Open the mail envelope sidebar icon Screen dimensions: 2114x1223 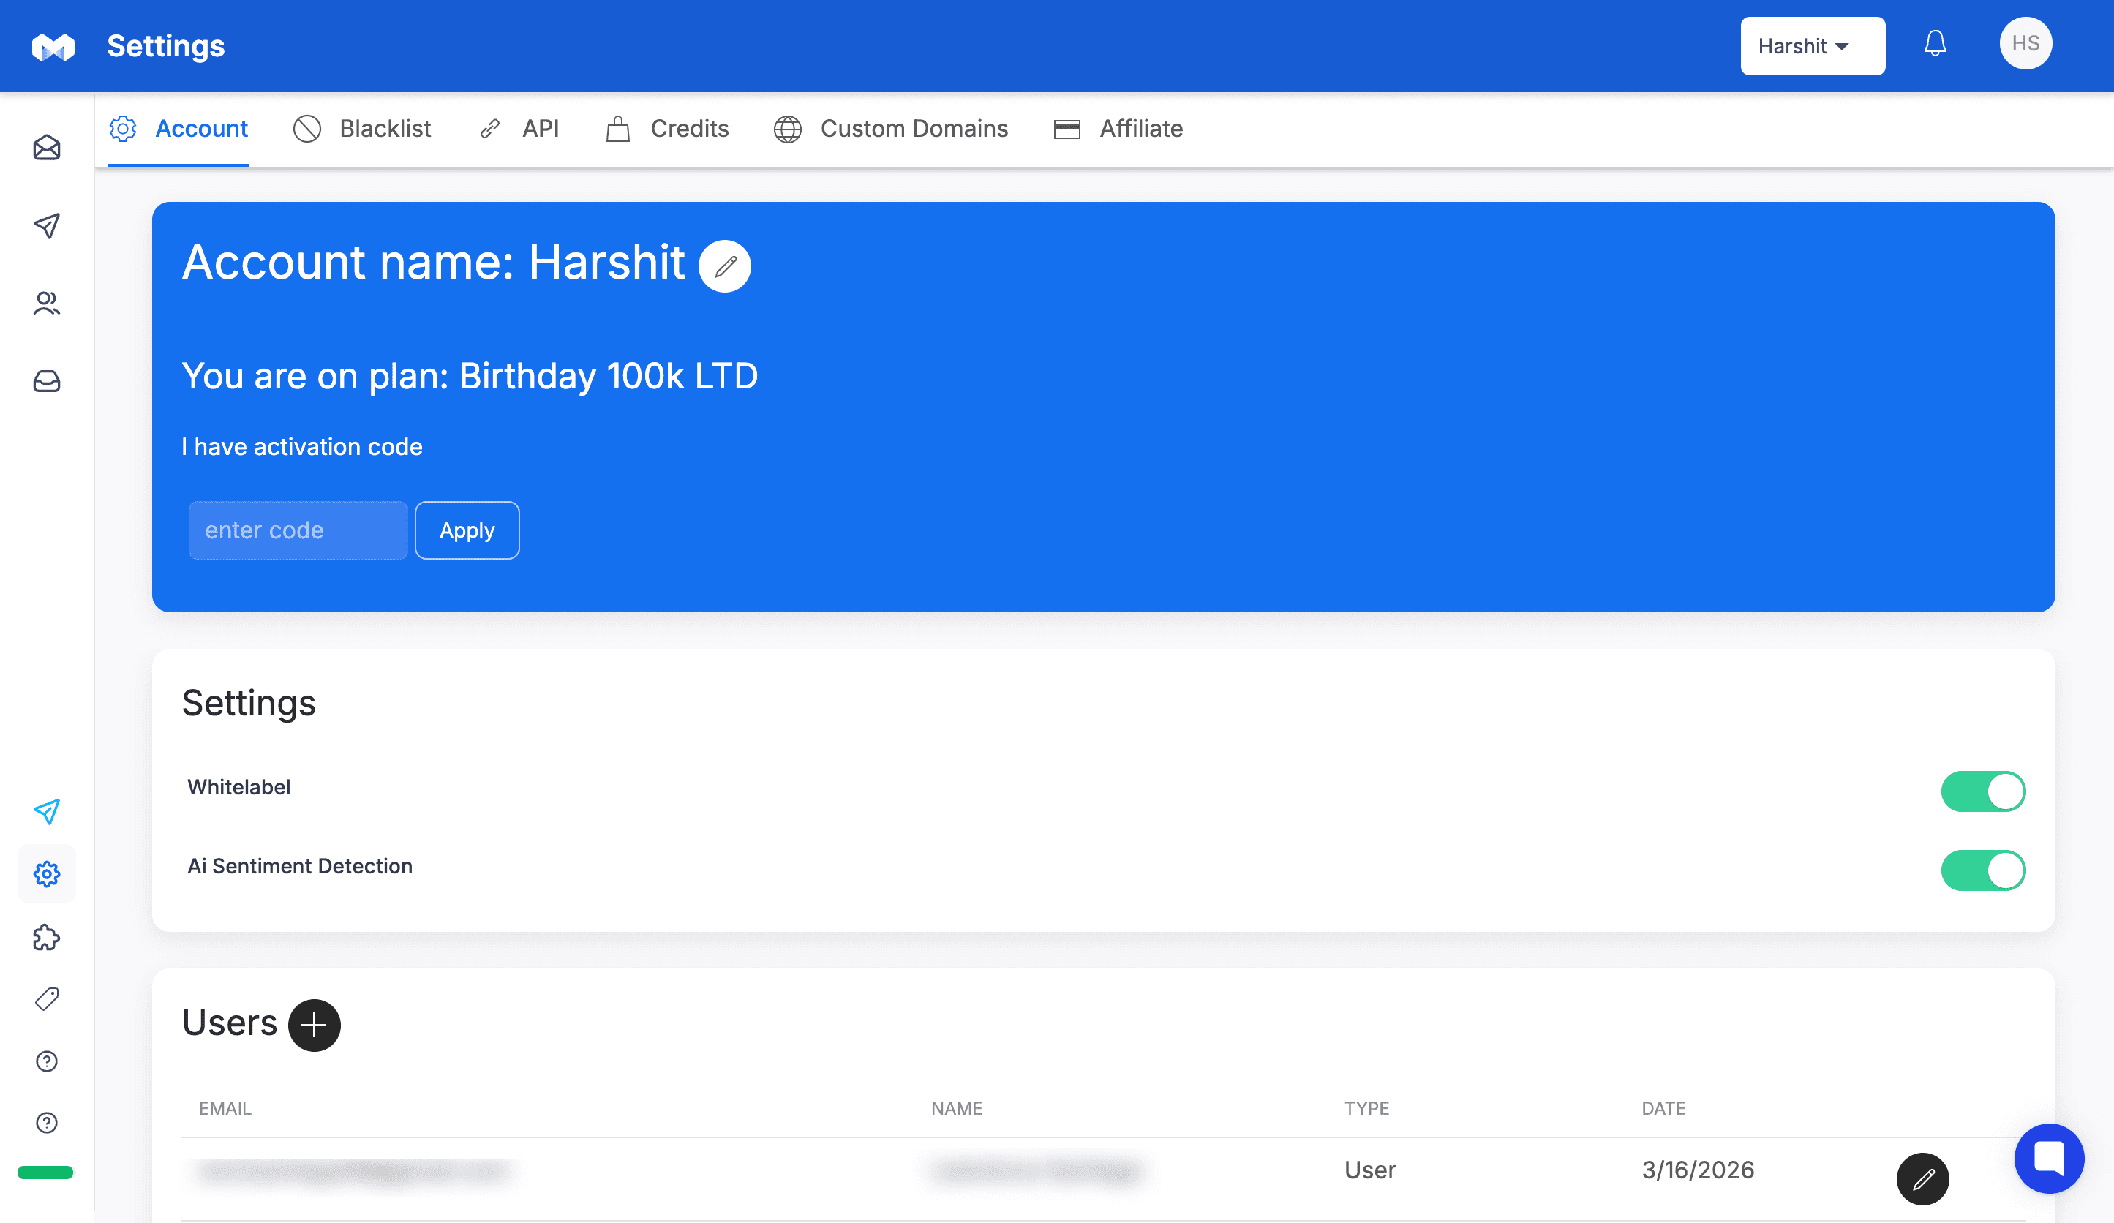tap(46, 148)
